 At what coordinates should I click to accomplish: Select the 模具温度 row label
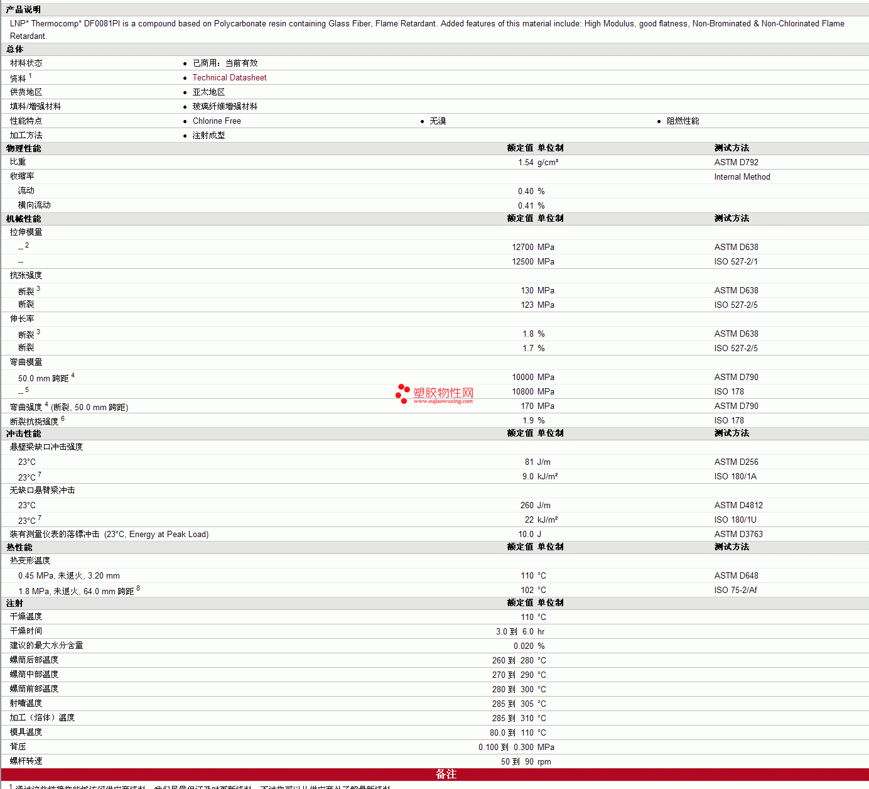(26, 732)
